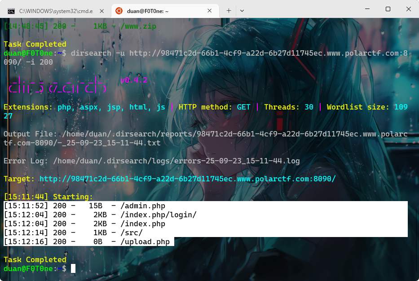Image resolution: width=419 pixels, height=281 pixels.
Task: Minimize the terminal window
Action: tap(367, 9)
